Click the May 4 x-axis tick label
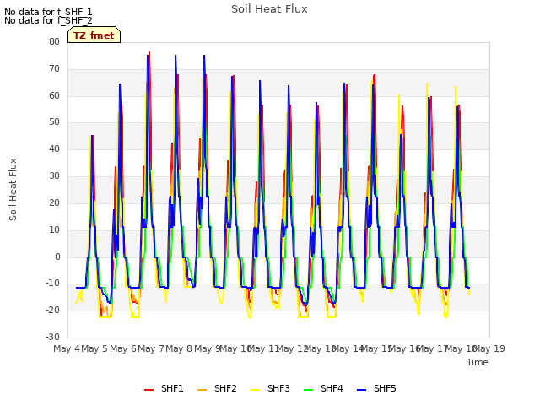Screen dimensions: 540x405 67,348
